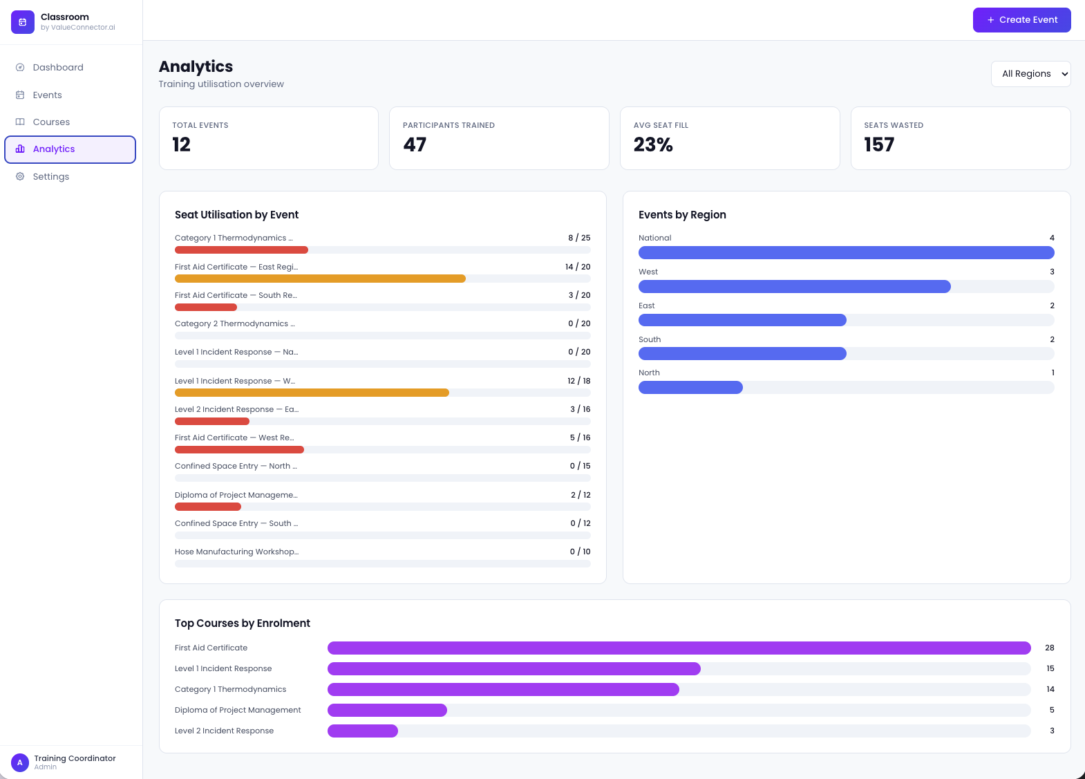
Task: Click 'Top Courses by Enrolment' heading
Action: point(243,623)
